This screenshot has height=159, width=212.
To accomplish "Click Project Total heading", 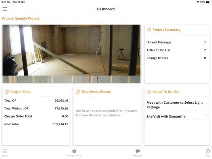I will (x=20, y=92).
